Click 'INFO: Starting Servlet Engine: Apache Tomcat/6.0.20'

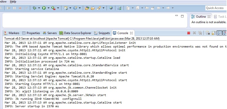[x=49, y=76]
